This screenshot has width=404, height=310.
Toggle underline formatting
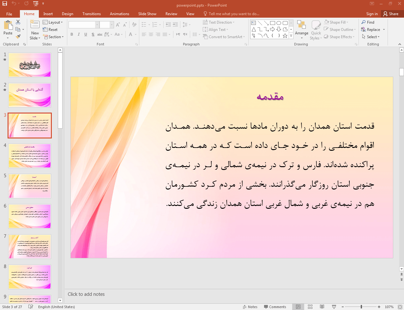click(85, 34)
